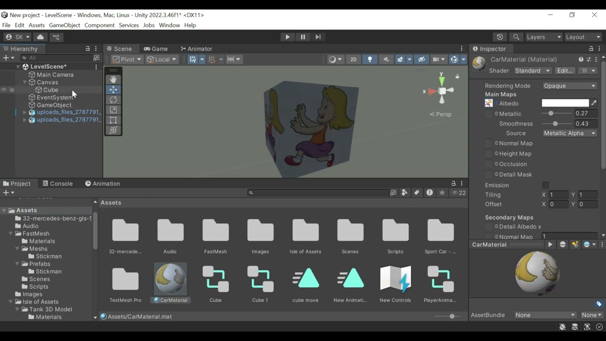Select the Scale tool
606x341 pixels.
(113, 110)
